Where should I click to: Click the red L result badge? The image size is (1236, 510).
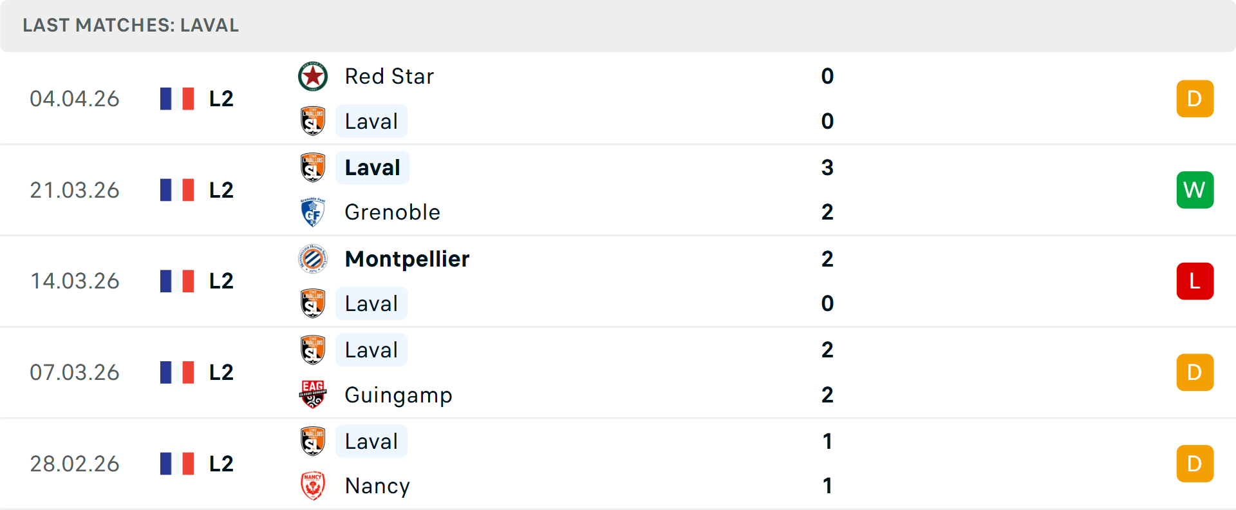(1194, 281)
